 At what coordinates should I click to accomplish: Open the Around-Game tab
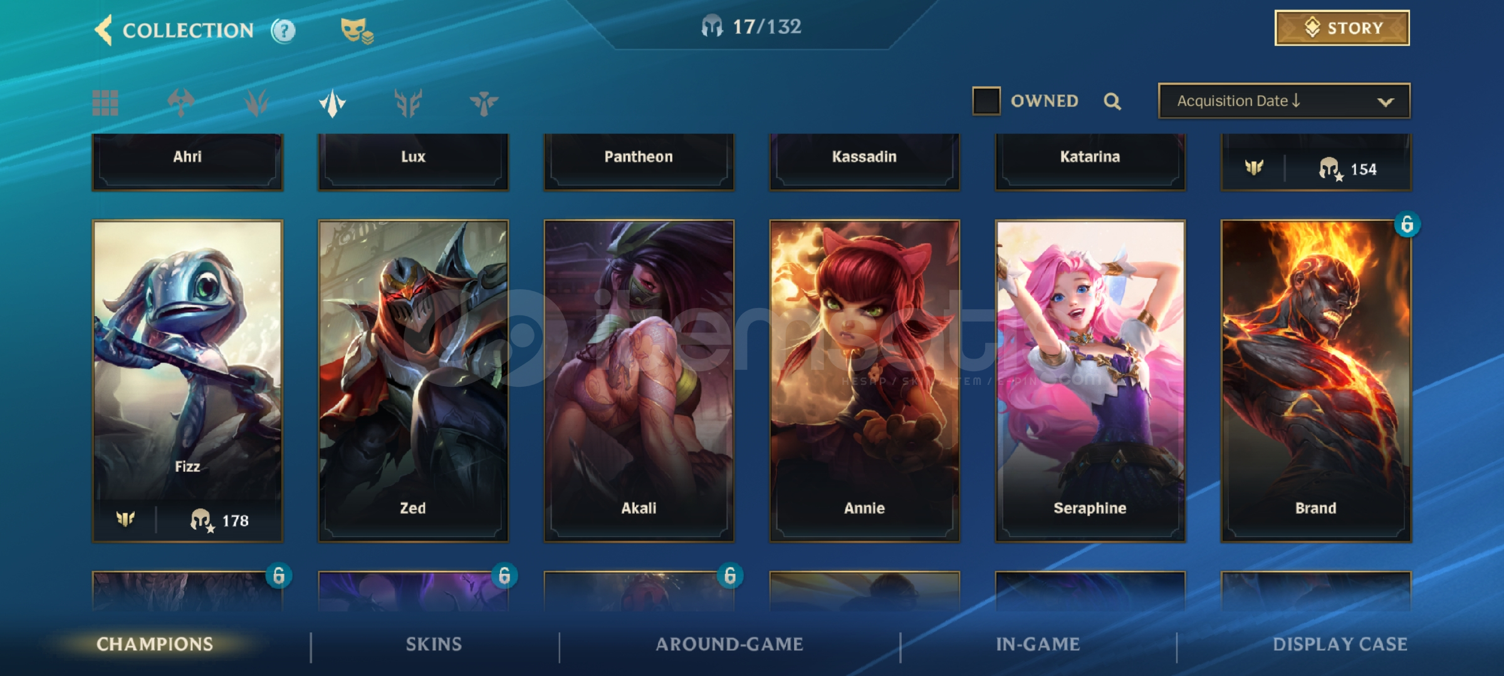[729, 644]
